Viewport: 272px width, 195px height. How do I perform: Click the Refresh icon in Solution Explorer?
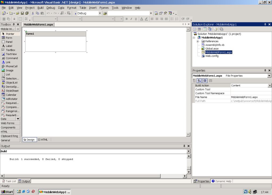pyautogui.click(x=205, y=29)
